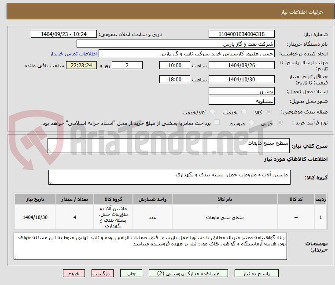Click the تعداد / مقدار column header
Screen dimensions: 335x285
point(74,199)
